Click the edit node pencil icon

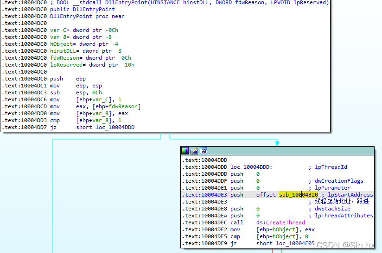194,151
